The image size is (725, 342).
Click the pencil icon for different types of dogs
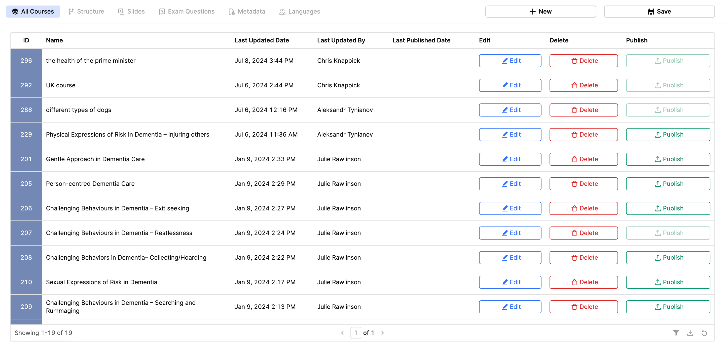click(505, 110)
